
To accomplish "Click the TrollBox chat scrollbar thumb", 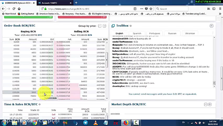I will [x=214, y=83].
